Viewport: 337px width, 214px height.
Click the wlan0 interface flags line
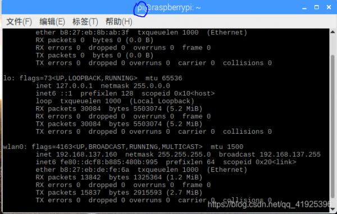(x=123, y=147)
